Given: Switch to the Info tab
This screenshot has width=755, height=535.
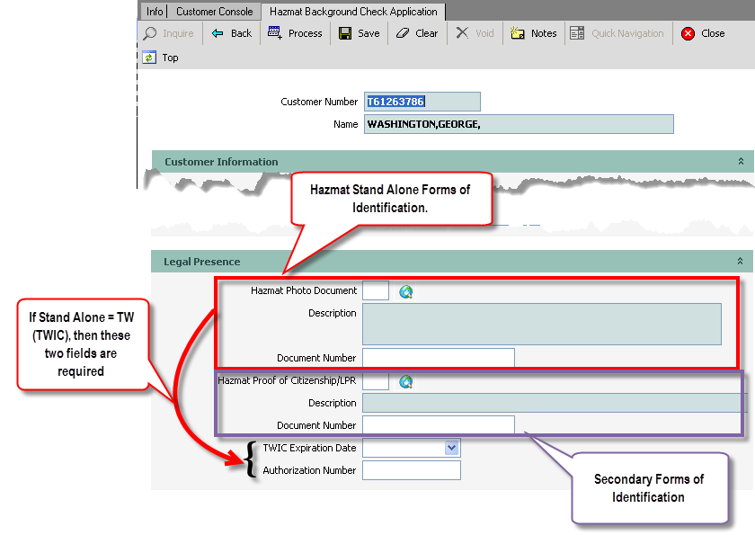Looking at the screenshot, I should [x=155, y=12].
